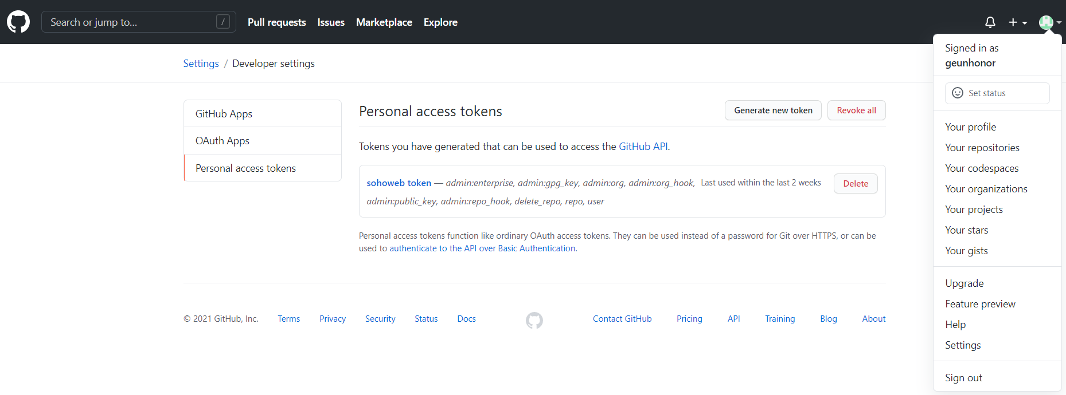This screenshot has width=1066, height=395.
Task: Open Feature preview menu item
Action: (997, 304)
